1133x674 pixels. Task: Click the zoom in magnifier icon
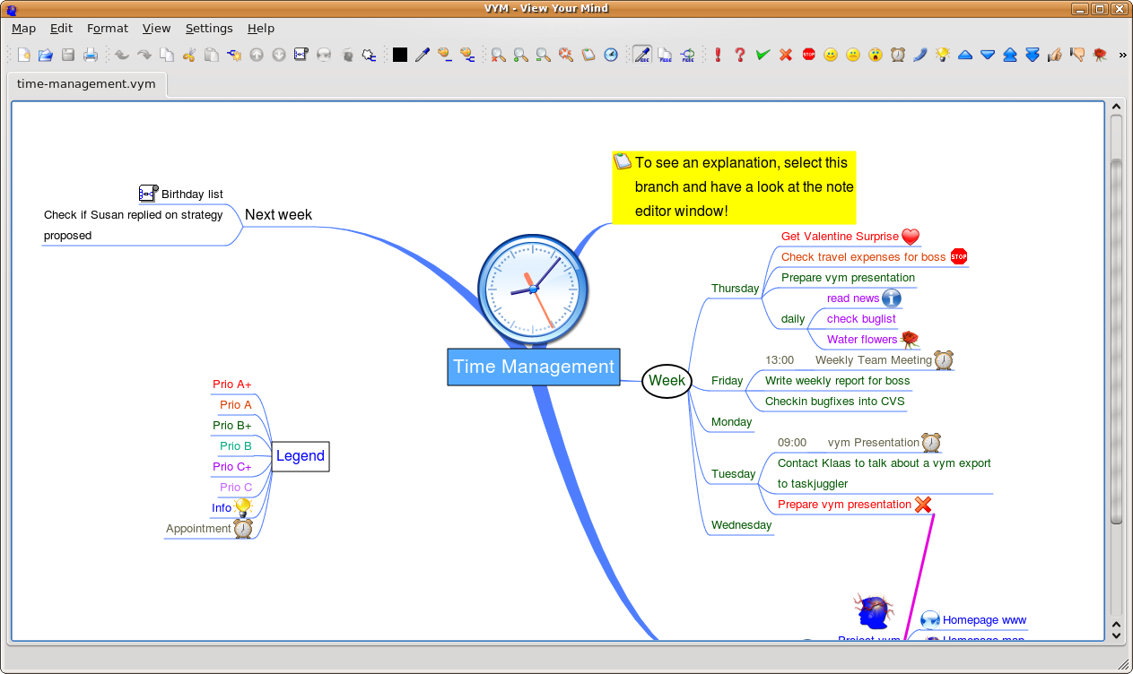pos(521,55)
